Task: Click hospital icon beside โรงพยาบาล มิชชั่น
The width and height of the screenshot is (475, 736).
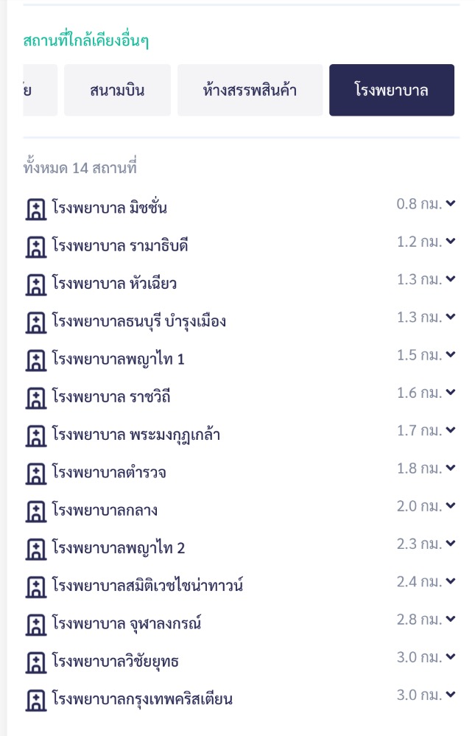Action: (x=34, y=208)
